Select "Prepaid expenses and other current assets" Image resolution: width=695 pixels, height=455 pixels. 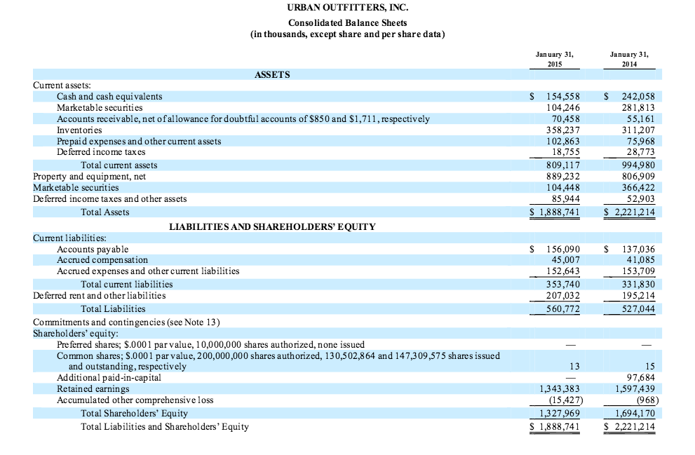click(139, 141)
